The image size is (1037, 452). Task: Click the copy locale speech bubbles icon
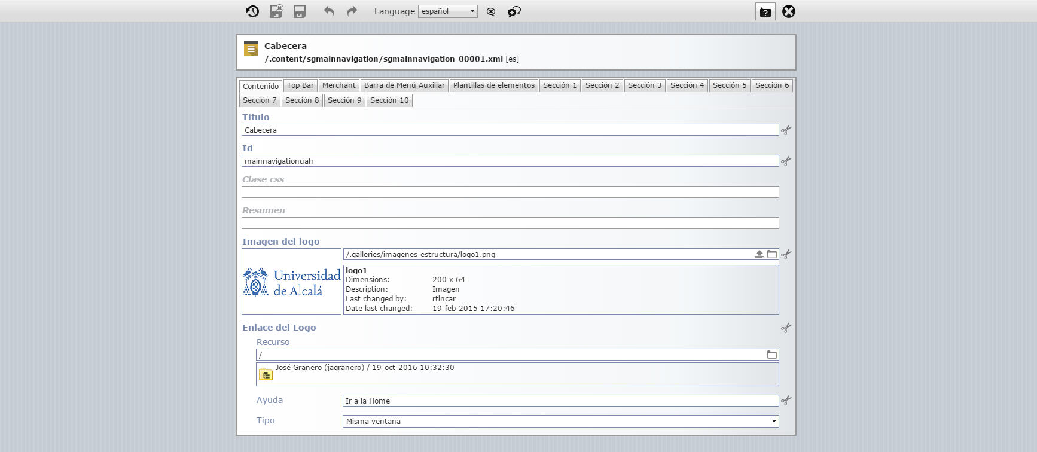[514, 12]
